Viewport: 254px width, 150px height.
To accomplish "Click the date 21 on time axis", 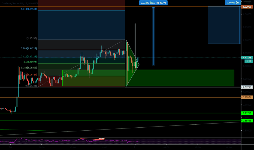I will point(135,147).
